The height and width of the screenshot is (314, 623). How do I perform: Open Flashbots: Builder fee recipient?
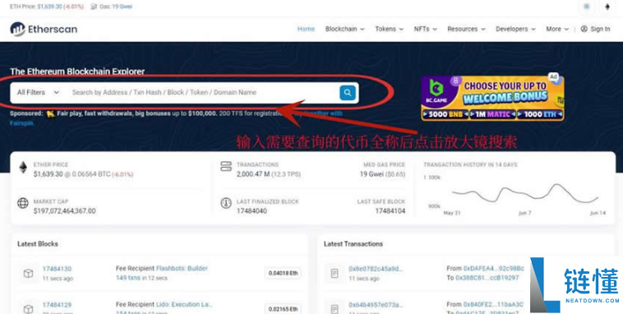tap(182, 268)
